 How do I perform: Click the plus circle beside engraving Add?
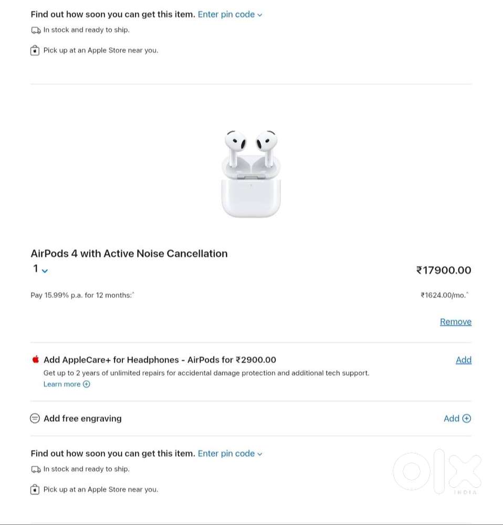(x=466, y=418)
